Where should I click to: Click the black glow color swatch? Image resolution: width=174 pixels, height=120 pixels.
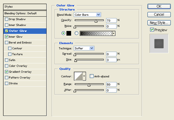[x=69, y=33]
